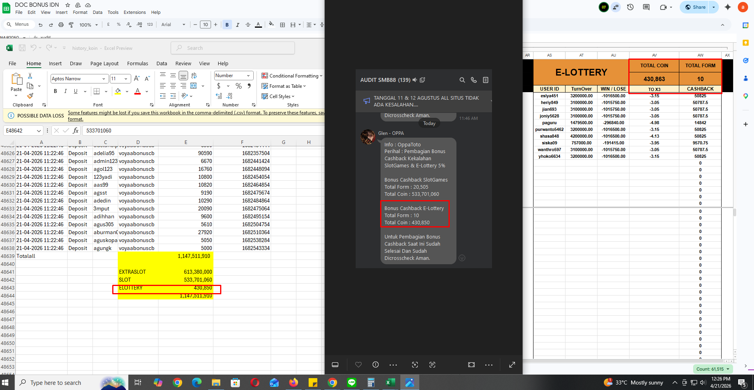Open the Sheets 100% zoom dropdown
The image size is (754, 390).
(x=88, y=25)
